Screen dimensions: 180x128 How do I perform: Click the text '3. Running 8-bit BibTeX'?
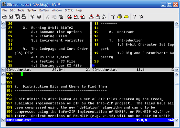pyautogui.click(x=48, y=28)
